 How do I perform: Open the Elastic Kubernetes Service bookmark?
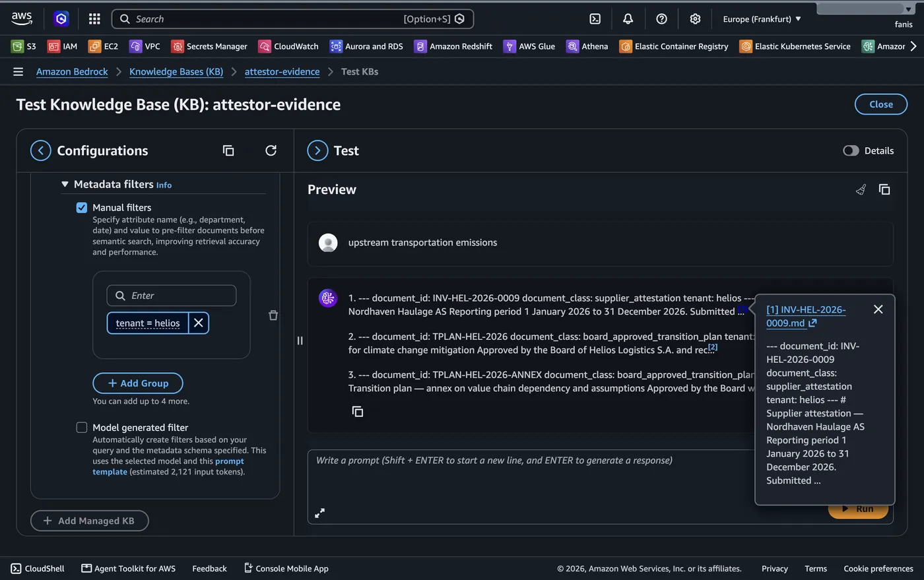pyautogui.click(x=795, y=46)
